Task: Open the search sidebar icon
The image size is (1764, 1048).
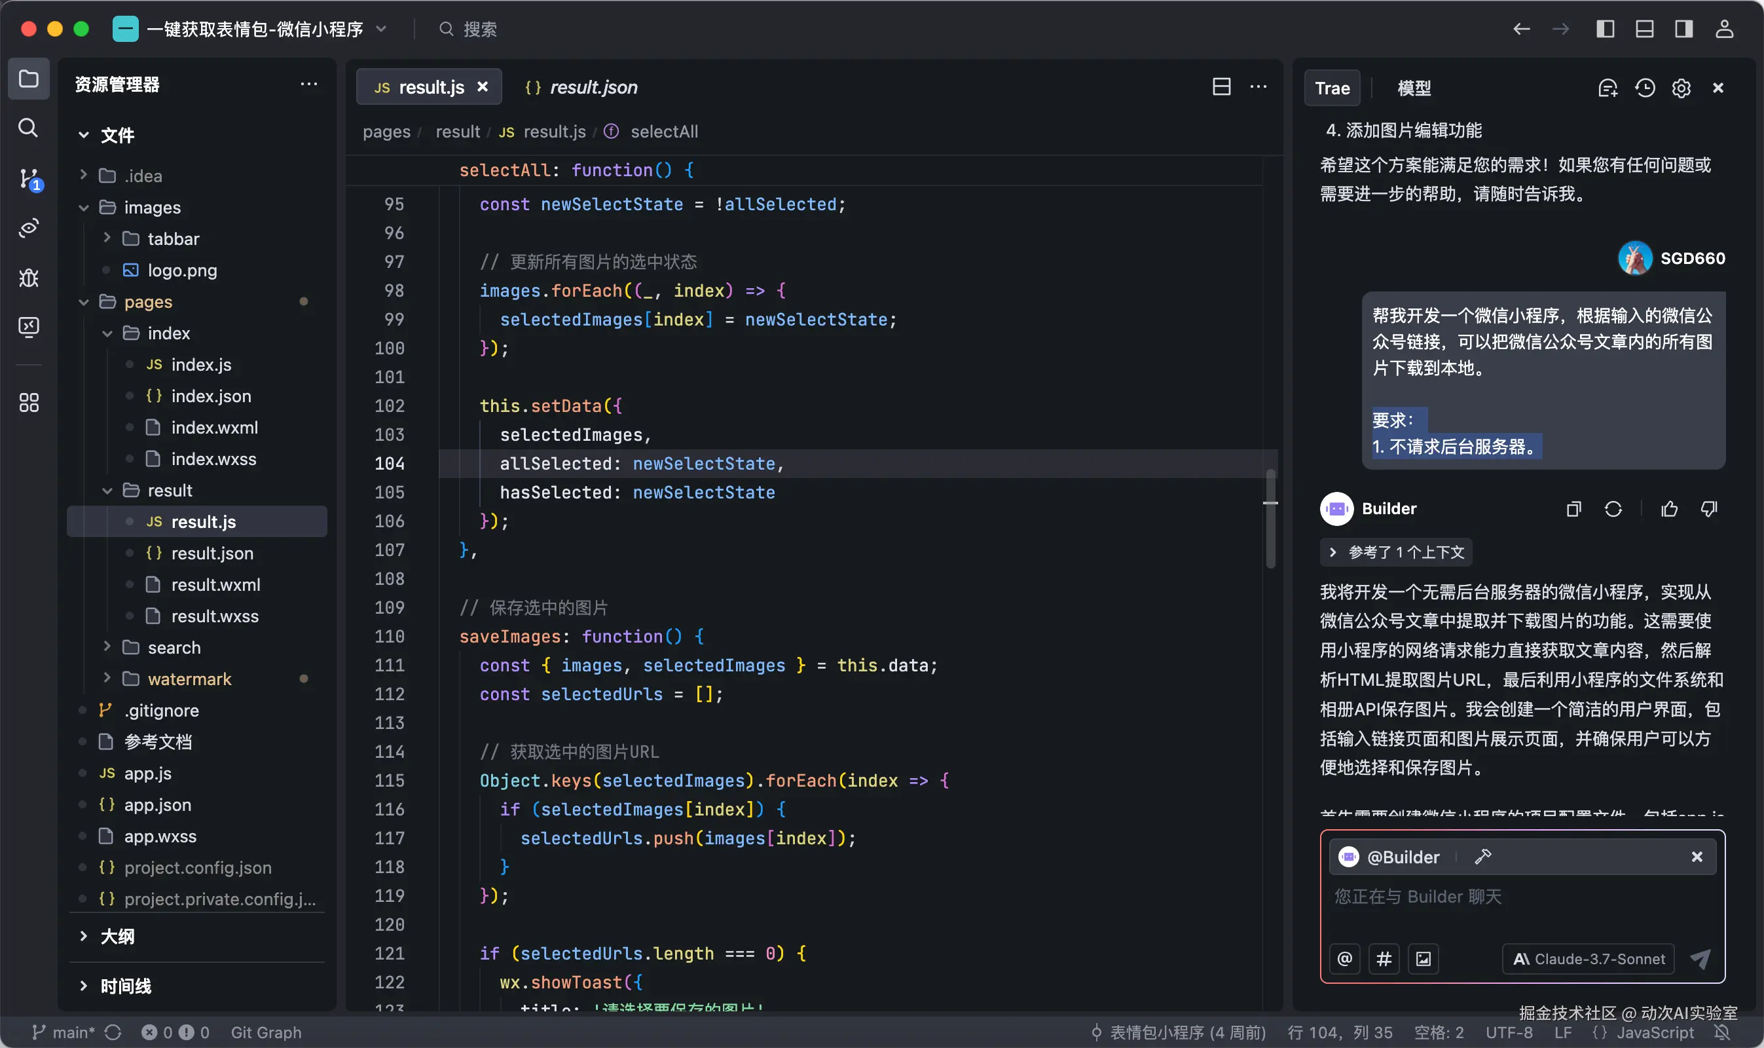Action: (x=28, y=128)
